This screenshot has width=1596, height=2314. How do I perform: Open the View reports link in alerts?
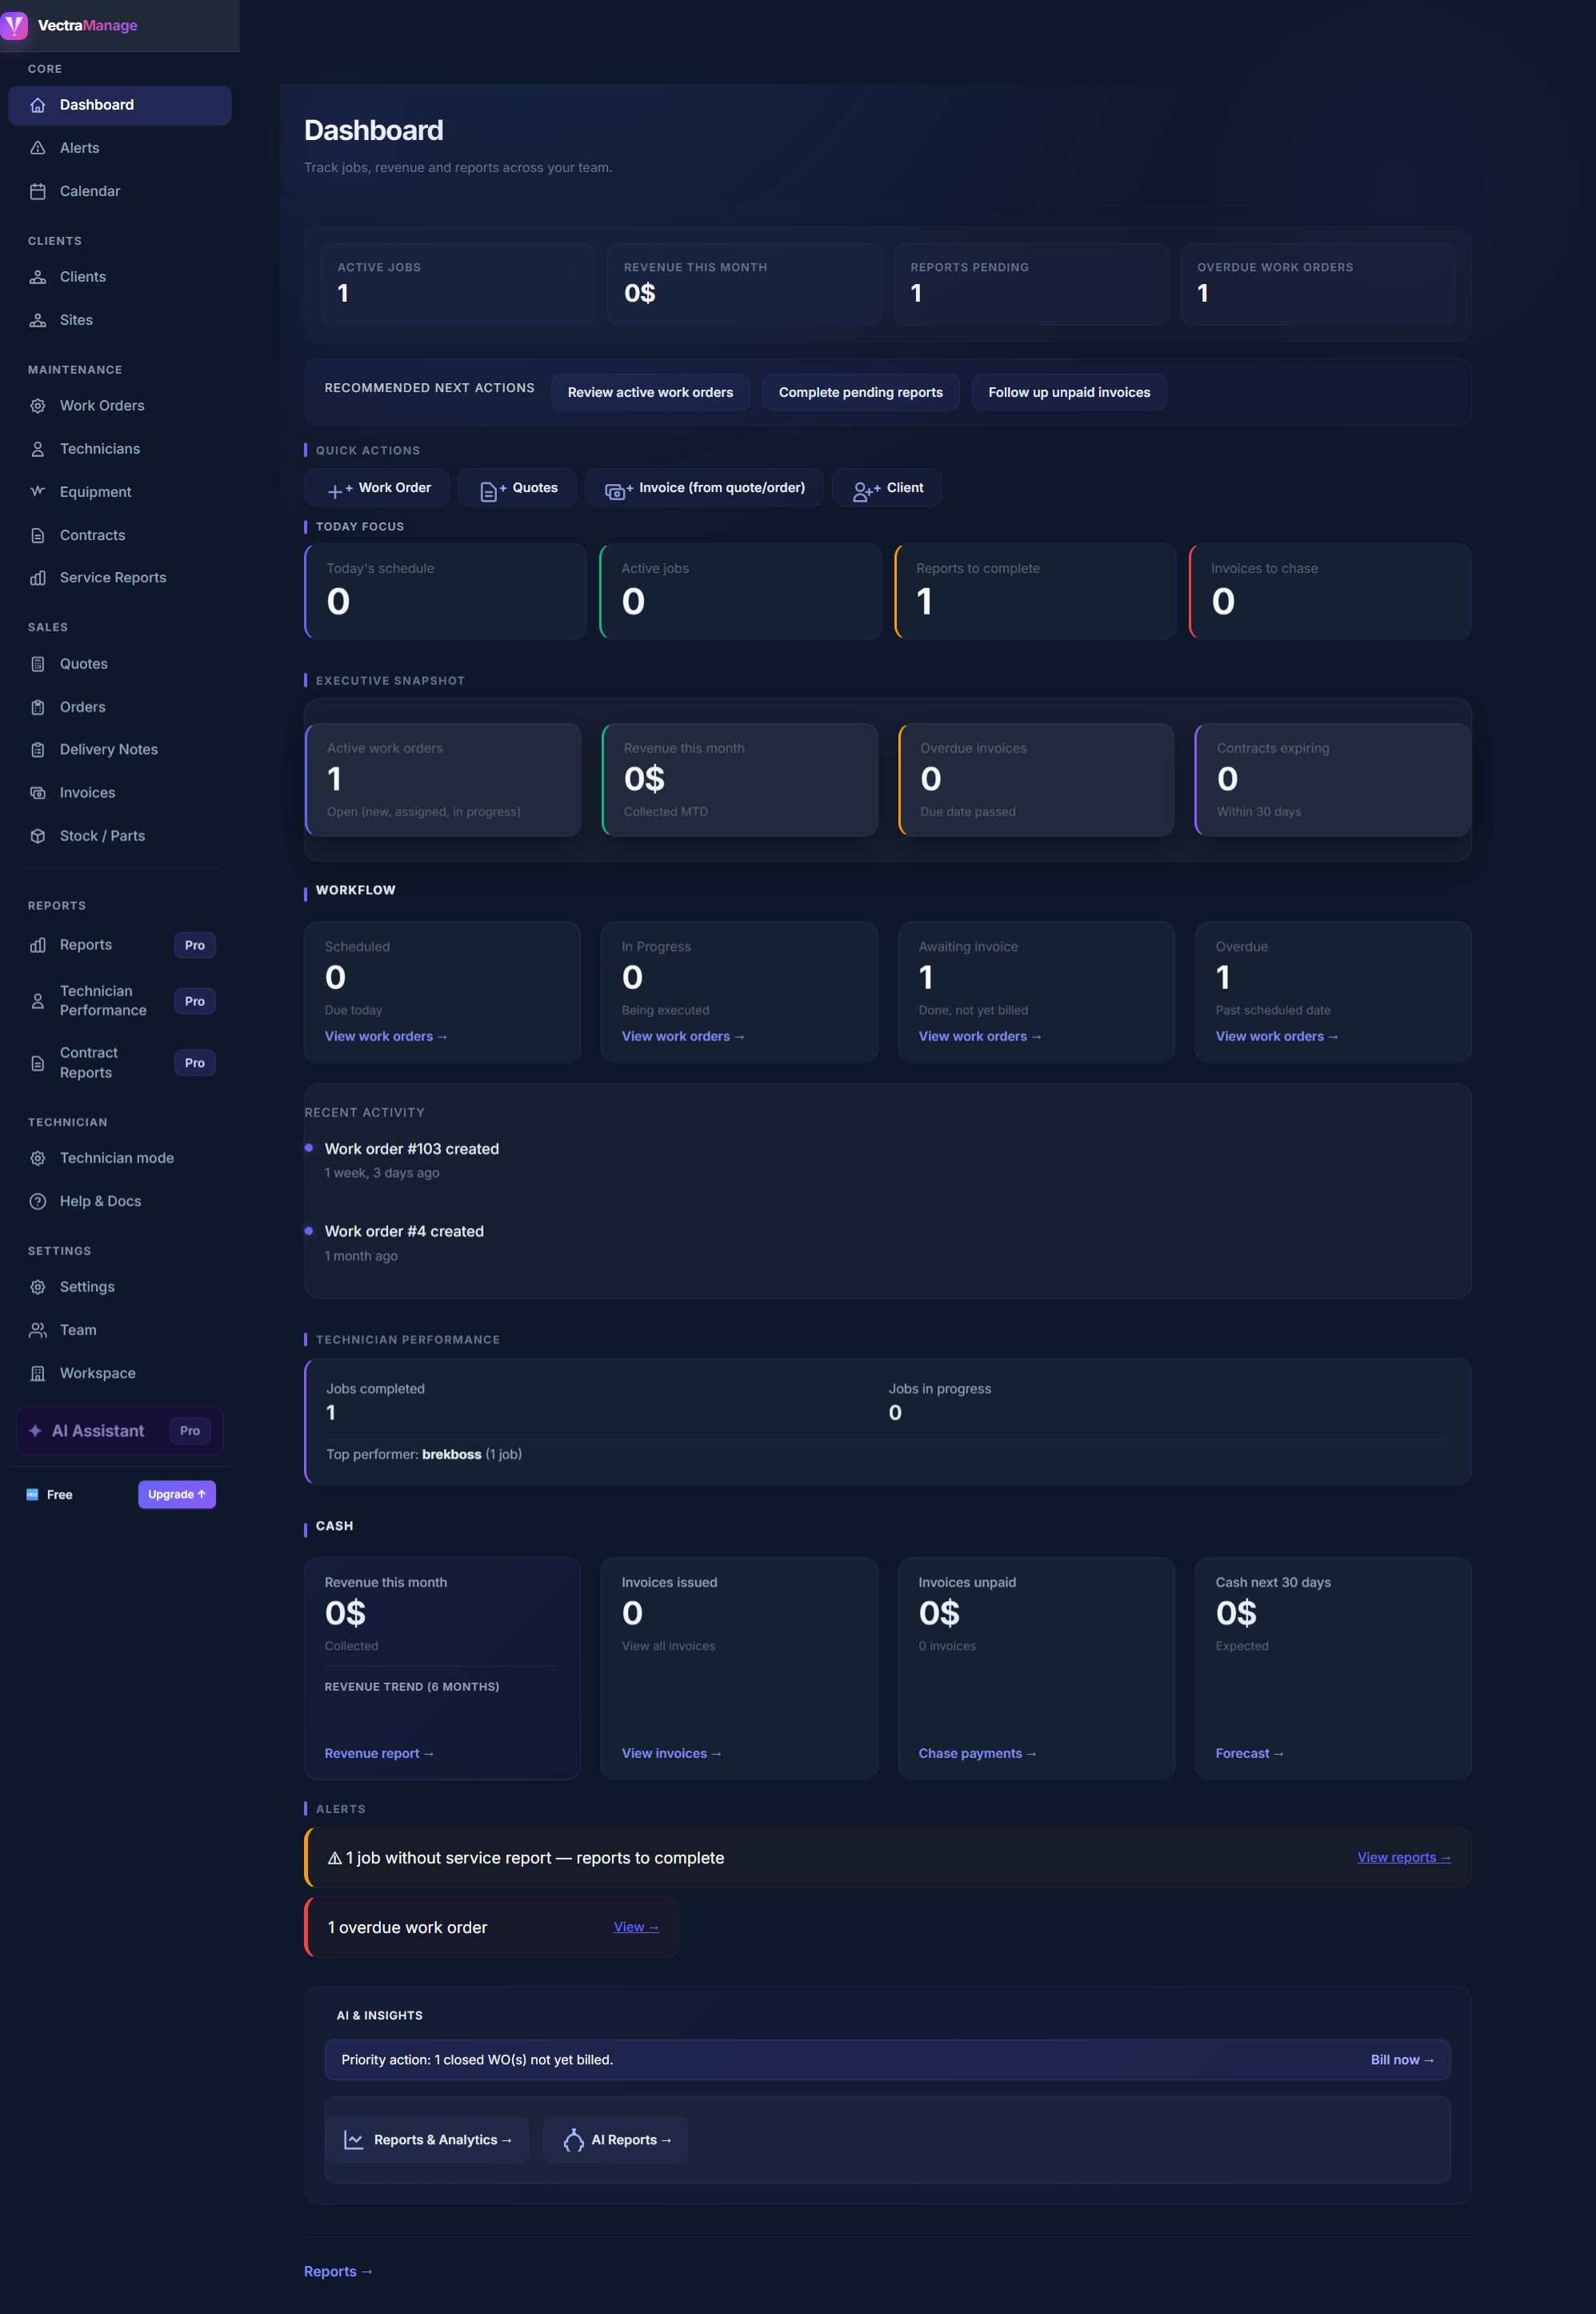pyautogui.click(x=1403, y=1857)
